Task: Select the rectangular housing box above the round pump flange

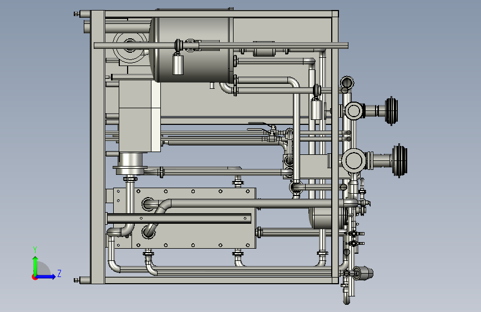Action: [140, 116]
